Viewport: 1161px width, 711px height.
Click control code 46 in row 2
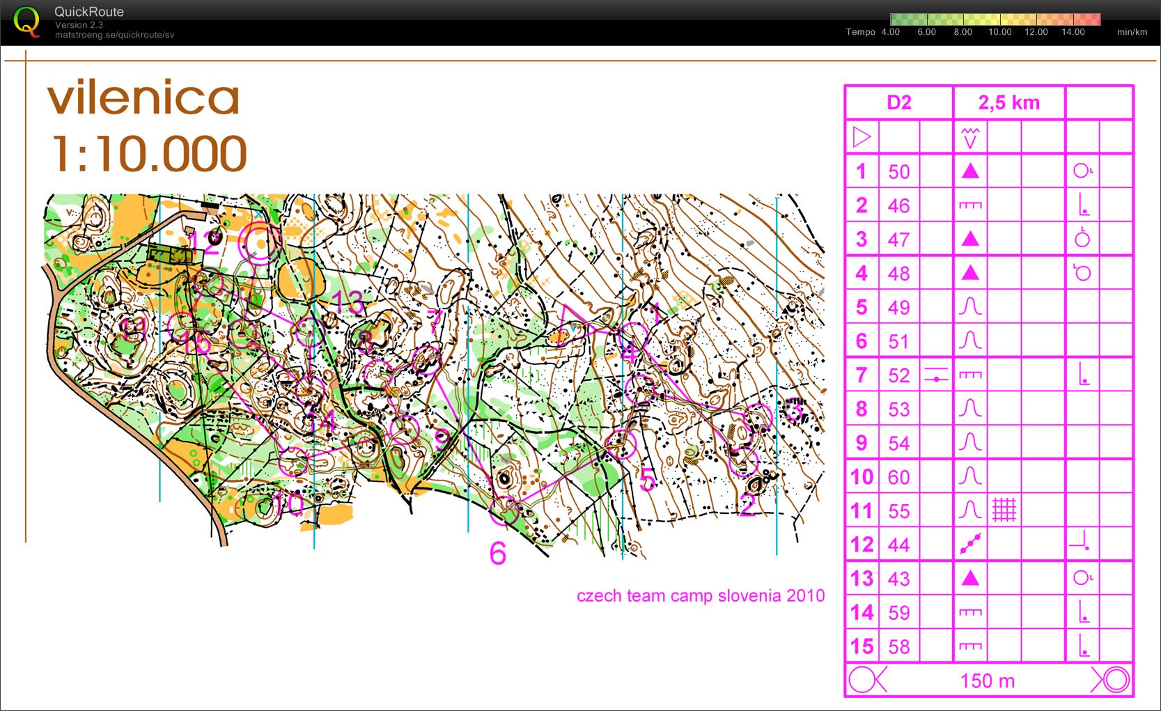899,205
